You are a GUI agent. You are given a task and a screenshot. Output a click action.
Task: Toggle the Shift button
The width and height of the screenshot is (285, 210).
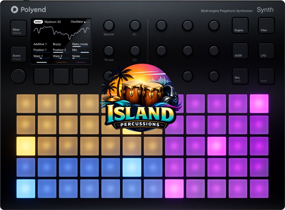point(266,76)
